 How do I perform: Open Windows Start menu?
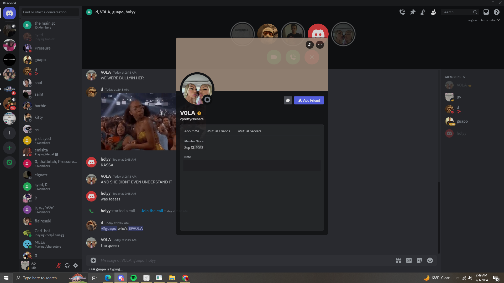click(x=6, y=278)
